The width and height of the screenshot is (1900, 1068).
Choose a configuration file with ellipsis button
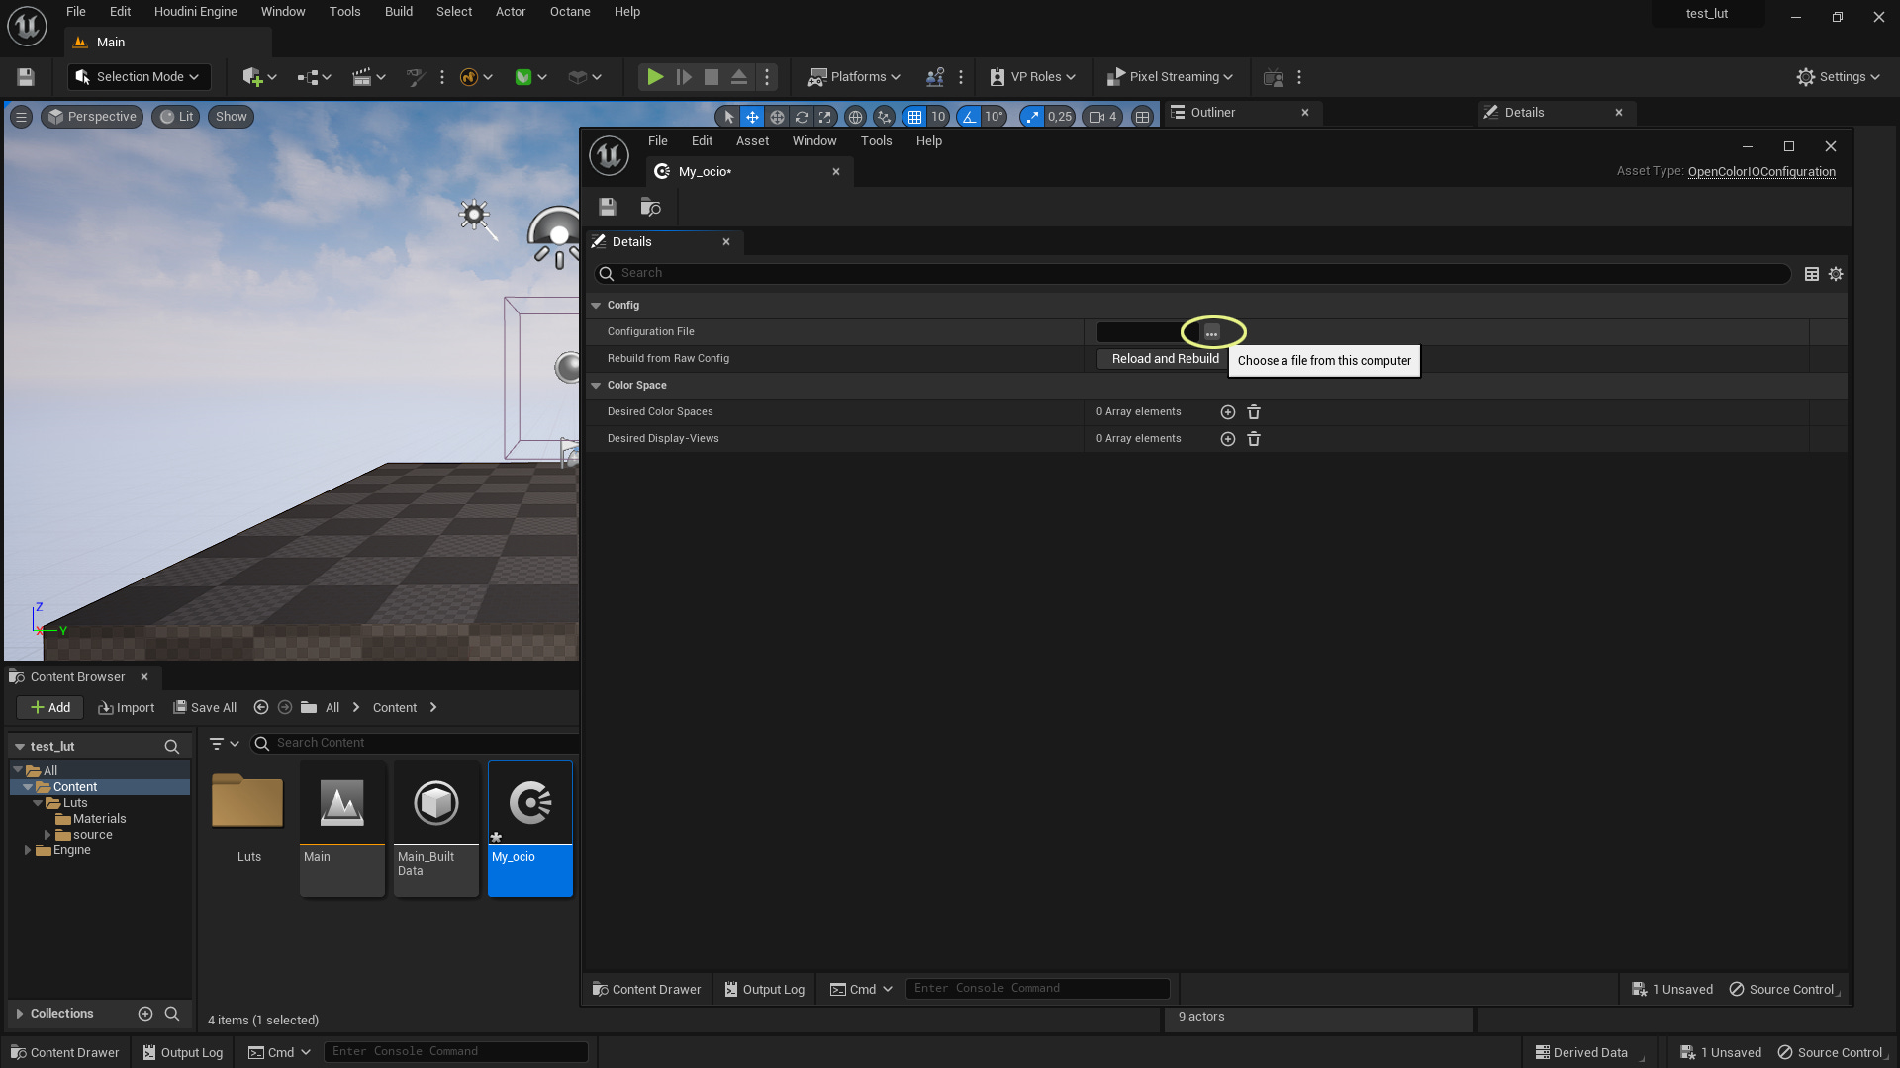[1212, 332]
